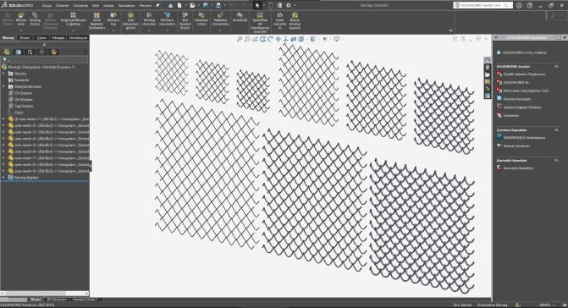568x308 pixels.
Task: Click the SOLIDWORKS help search field
Action: coord(483,5)
